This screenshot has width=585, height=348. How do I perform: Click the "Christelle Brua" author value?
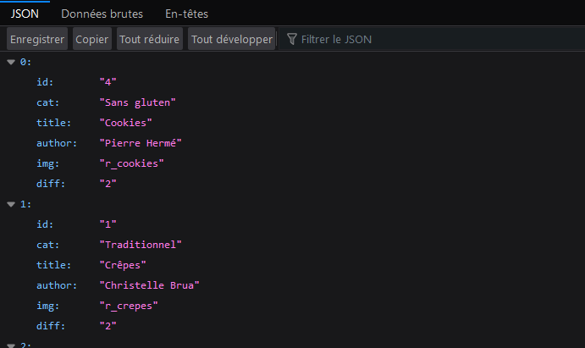coord(150,285)
